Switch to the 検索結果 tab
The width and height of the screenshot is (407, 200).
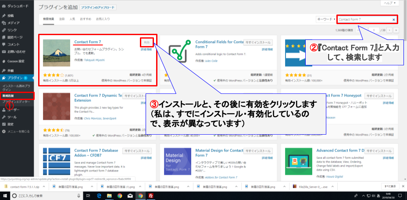point(49,19)
